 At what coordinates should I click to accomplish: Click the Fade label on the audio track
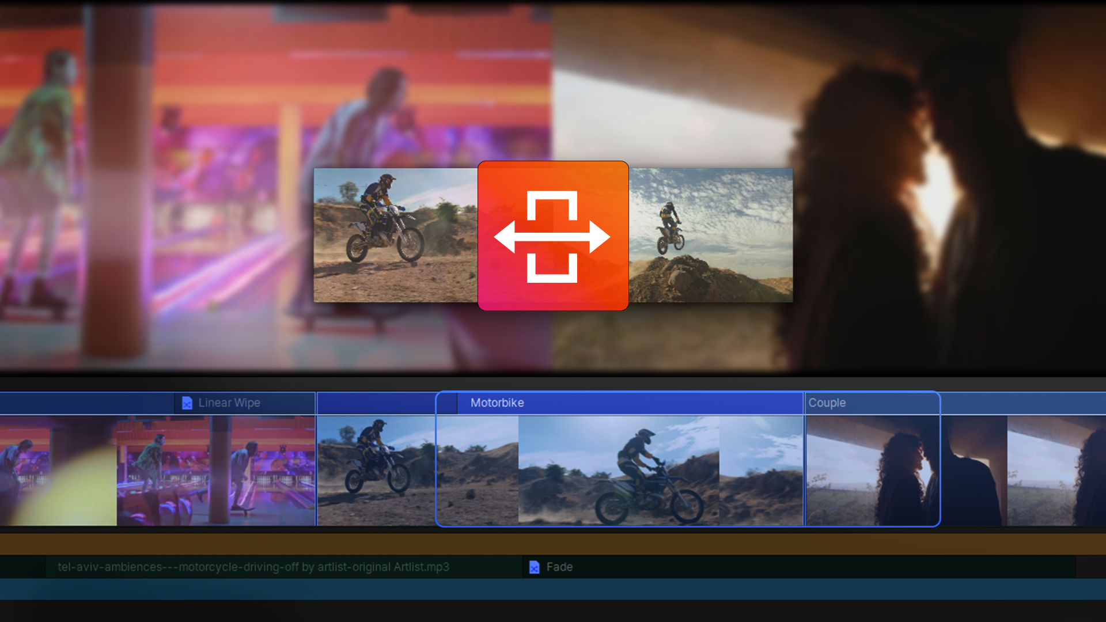pos(559,567)
